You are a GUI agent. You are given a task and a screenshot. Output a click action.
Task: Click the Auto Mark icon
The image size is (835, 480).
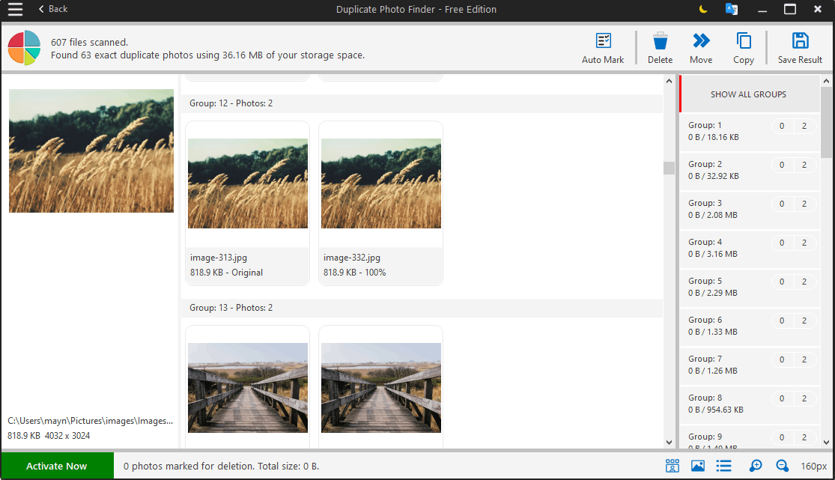click(603, 41)
